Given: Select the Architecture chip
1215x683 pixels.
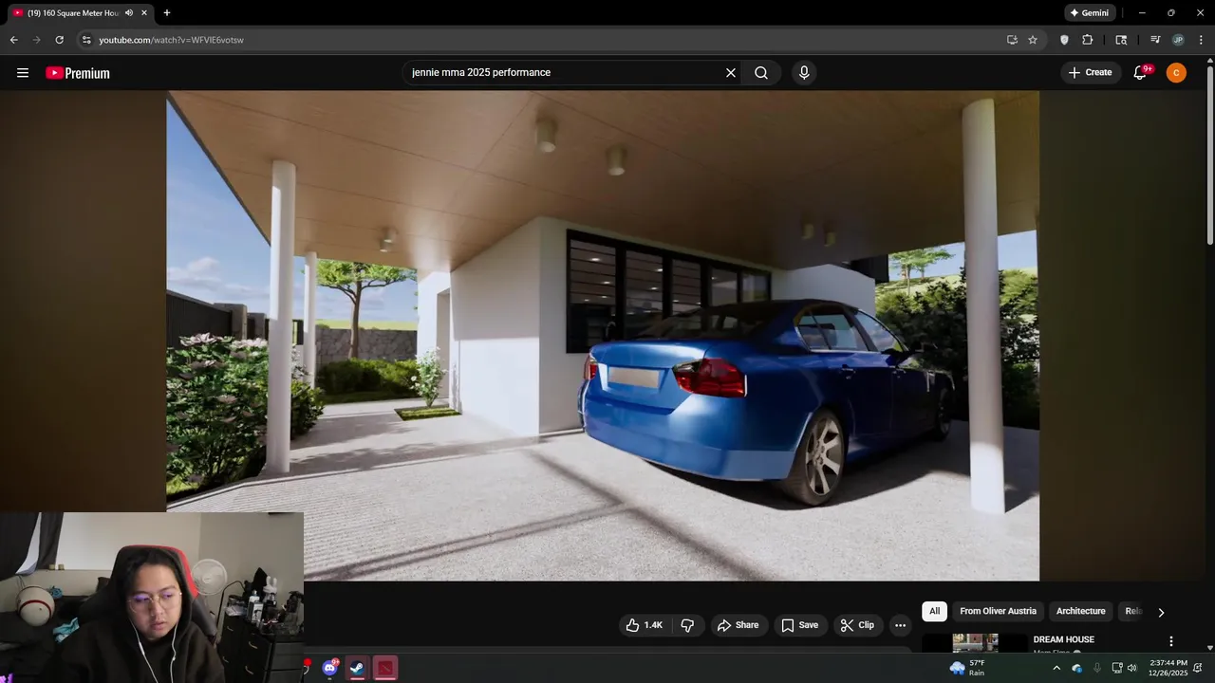Looking at the screenshot, I should (1081, 611).
